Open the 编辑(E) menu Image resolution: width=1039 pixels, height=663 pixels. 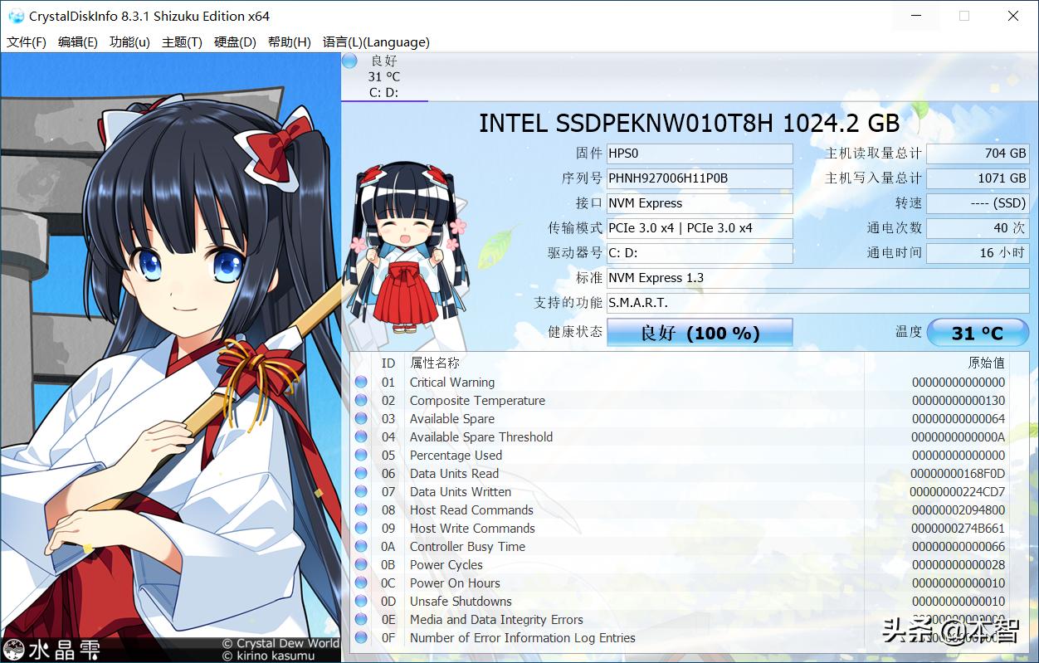[x=78, y=42]
